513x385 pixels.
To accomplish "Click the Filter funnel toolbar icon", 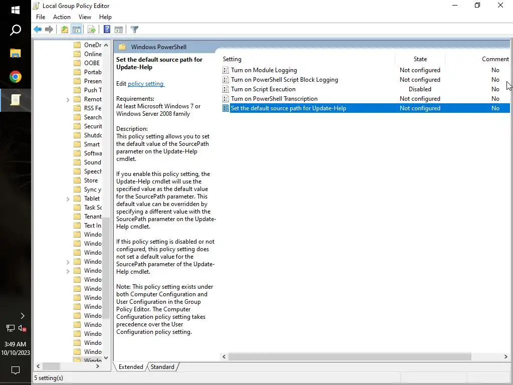I will coord(134,30).
